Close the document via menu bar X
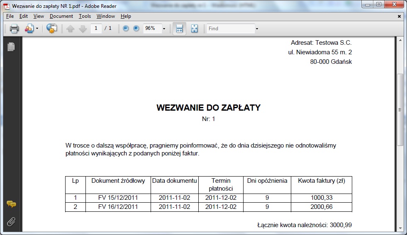 click(x=399, y=16)
